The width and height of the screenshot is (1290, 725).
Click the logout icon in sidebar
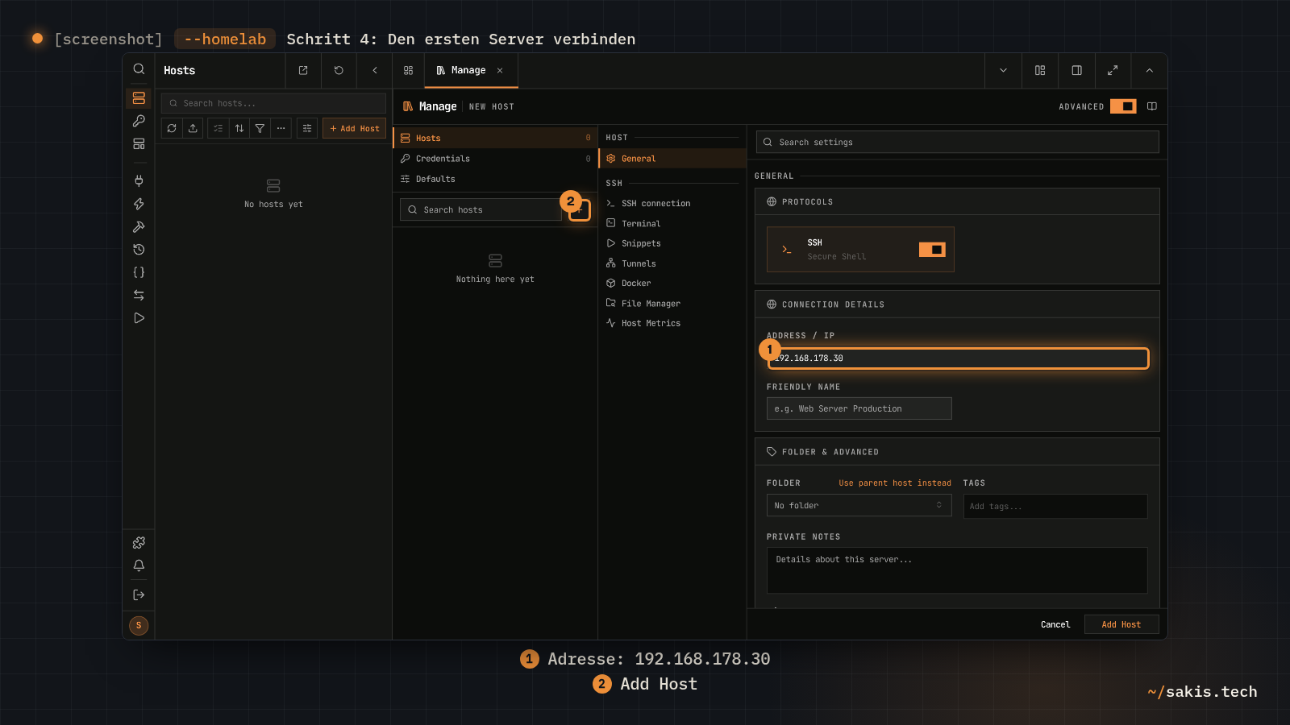click(x=139, y=594)
